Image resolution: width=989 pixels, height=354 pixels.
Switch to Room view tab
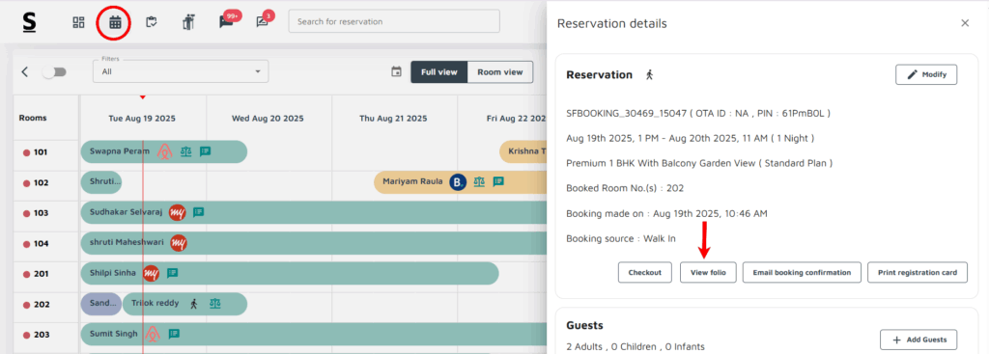coord(500,71)
